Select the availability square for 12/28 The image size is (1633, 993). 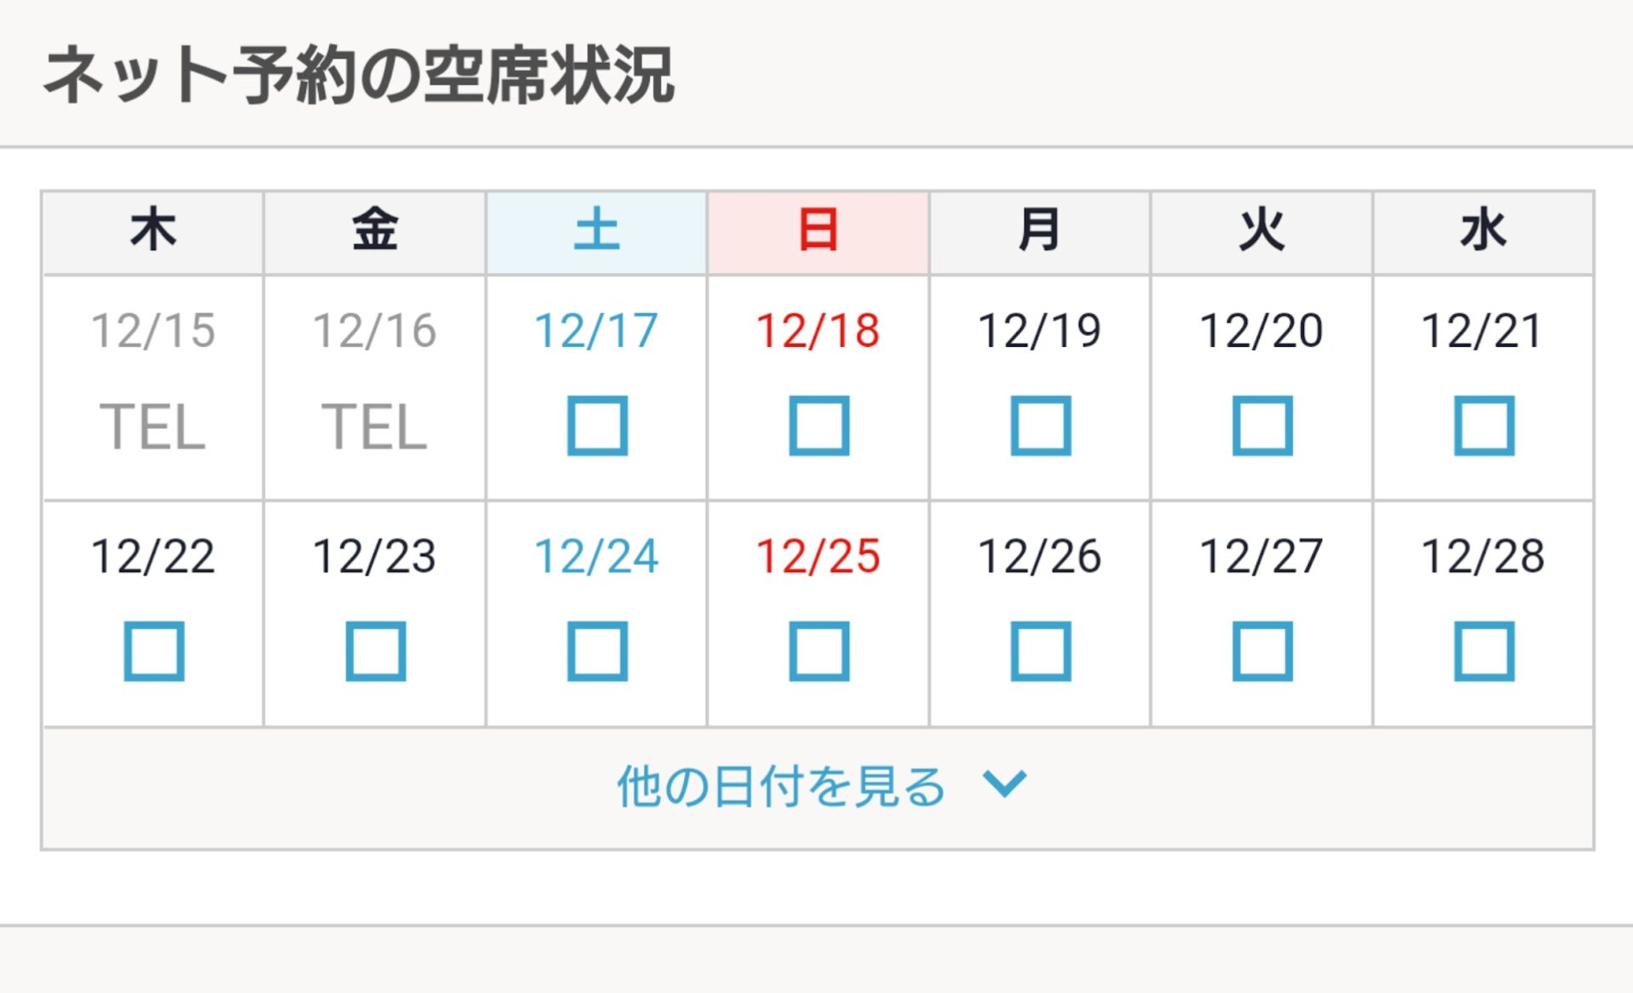click(x=1484, y=651)
